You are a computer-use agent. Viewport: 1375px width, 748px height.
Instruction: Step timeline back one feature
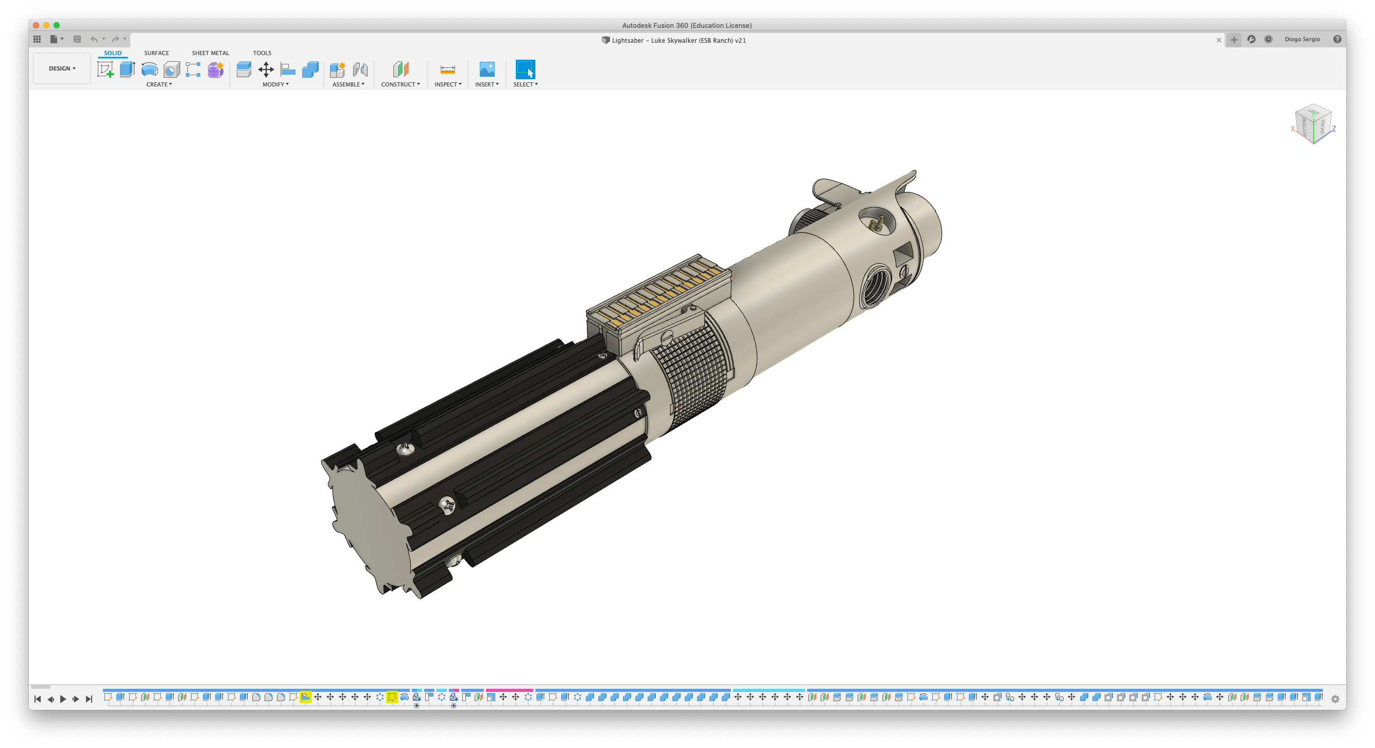click(x=51, y=699)
